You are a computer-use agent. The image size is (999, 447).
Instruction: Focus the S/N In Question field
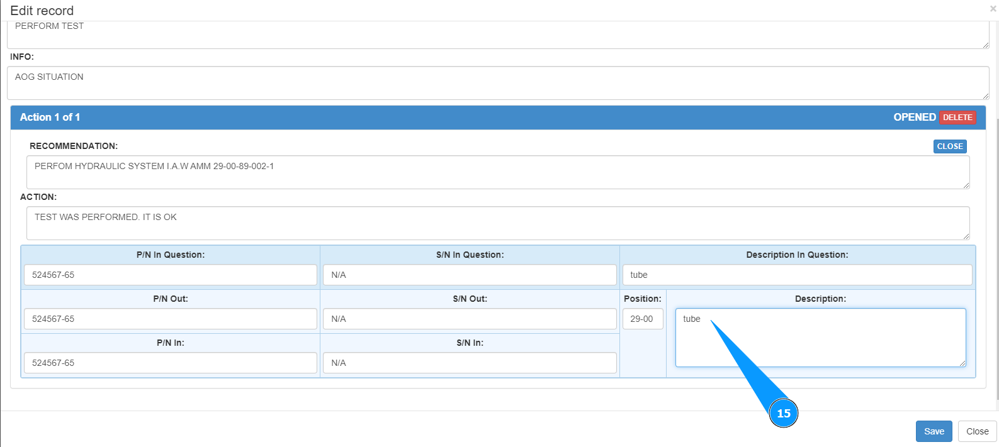click(470, 275)
